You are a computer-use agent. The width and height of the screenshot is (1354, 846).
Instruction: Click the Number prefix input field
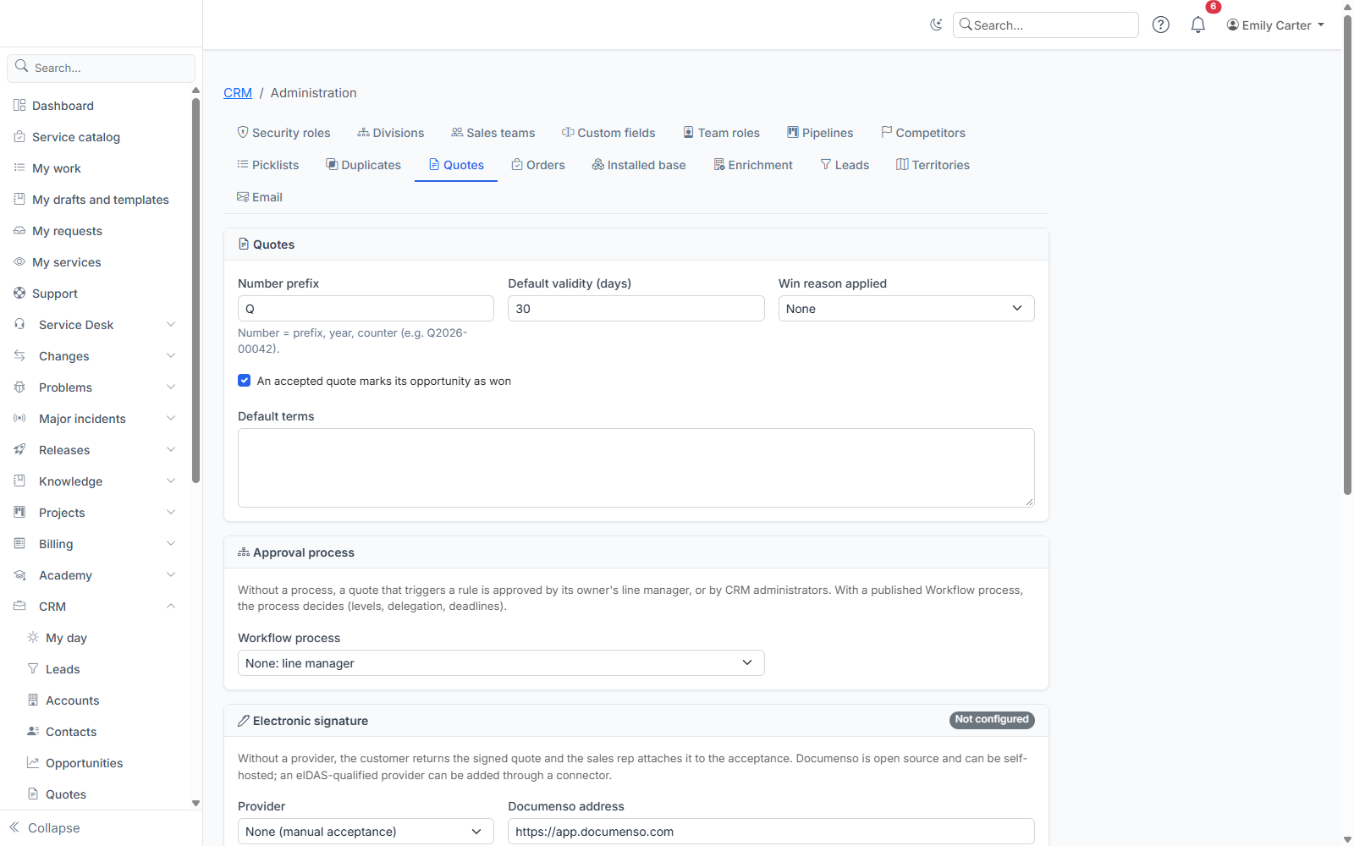pyautogui.click(x=366, y=309)
